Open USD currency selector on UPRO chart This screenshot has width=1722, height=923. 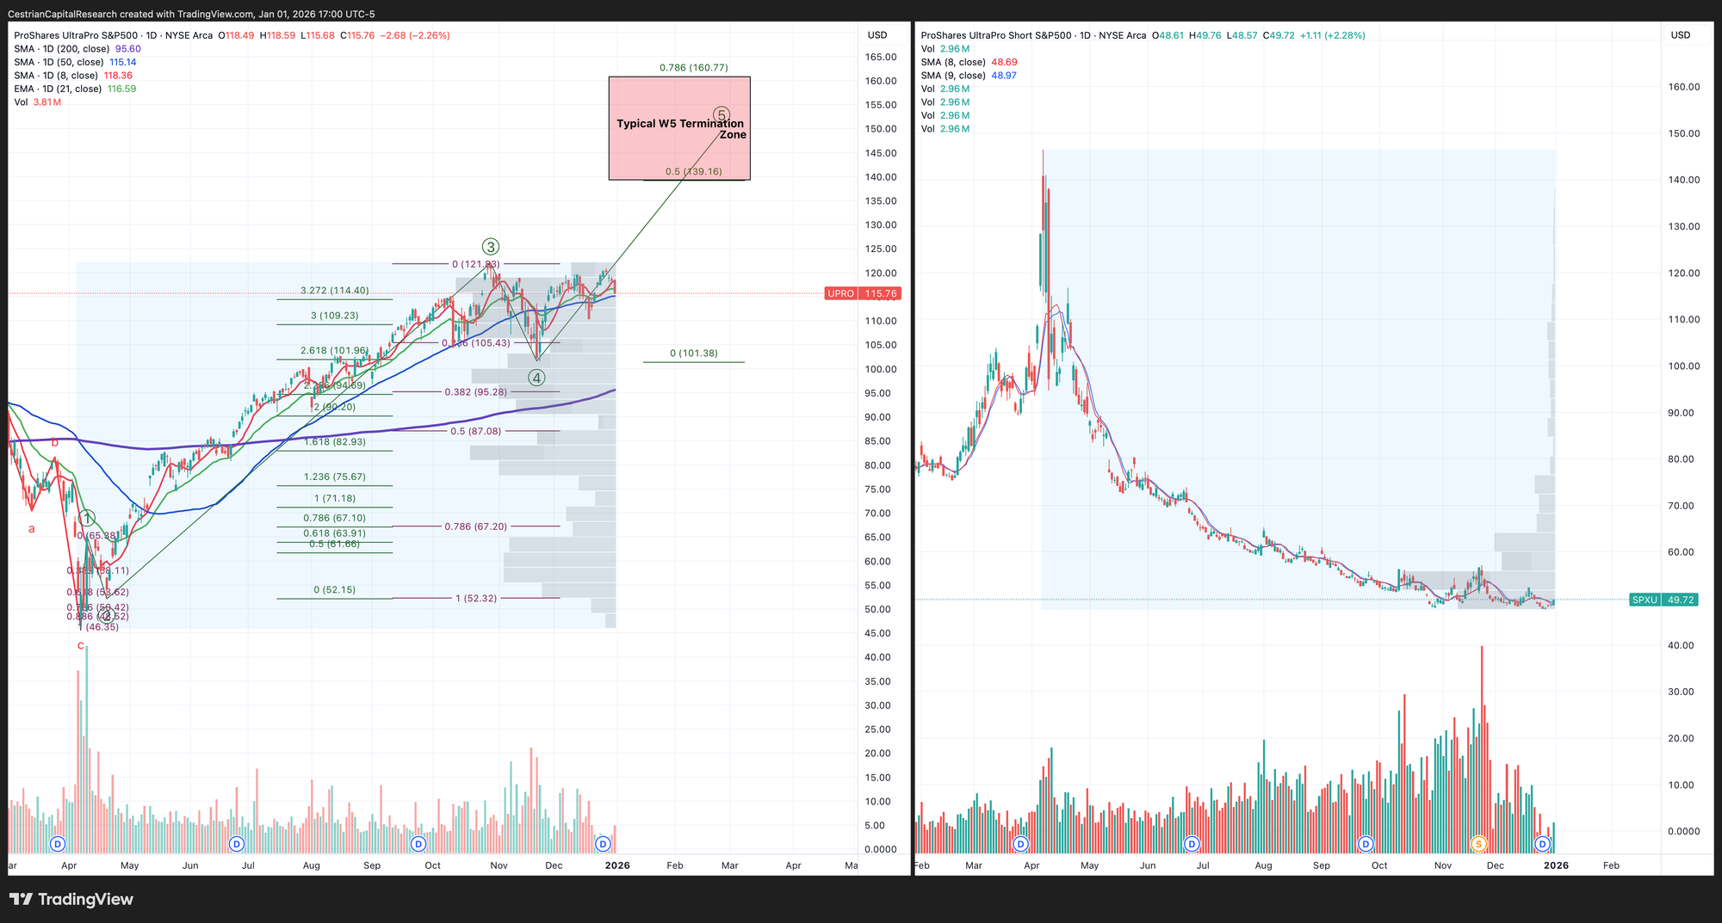click(877, 35)
